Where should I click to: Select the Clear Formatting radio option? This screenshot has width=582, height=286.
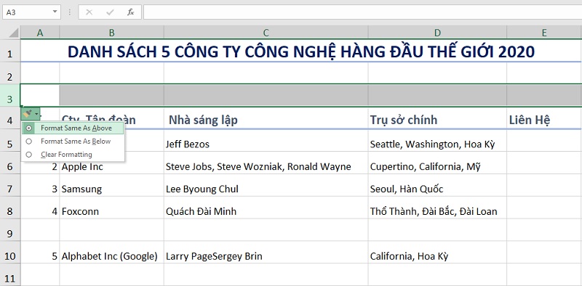point(29,155)
